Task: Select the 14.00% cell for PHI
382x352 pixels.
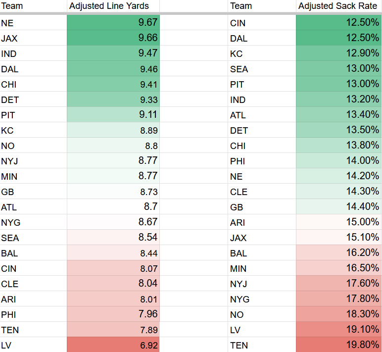Action: [x=338, y=161]
